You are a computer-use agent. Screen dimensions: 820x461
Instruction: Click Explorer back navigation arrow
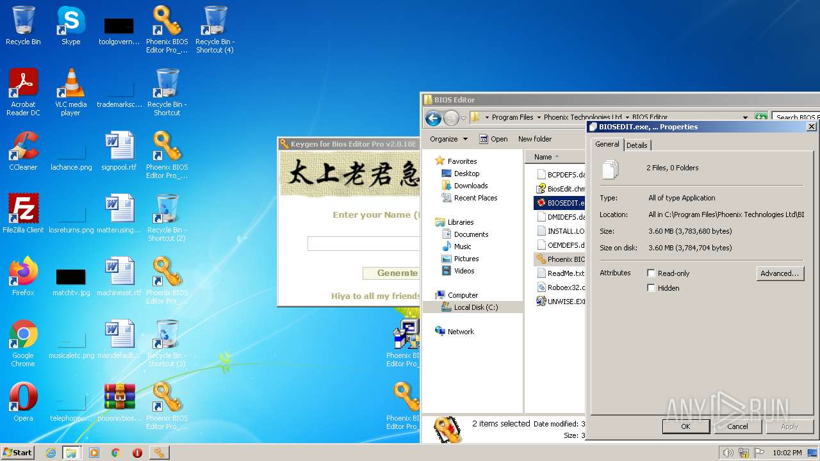pyautogui.click(x=433, y=118)
